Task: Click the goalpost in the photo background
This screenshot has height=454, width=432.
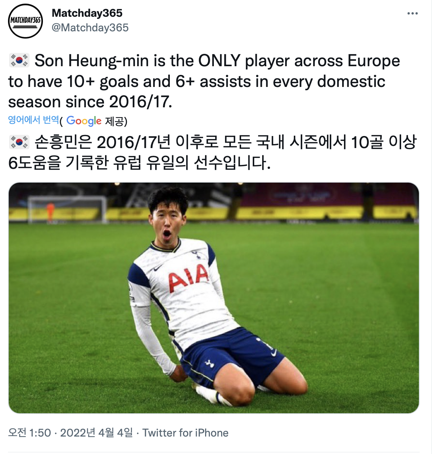Action: coord(67,208)
